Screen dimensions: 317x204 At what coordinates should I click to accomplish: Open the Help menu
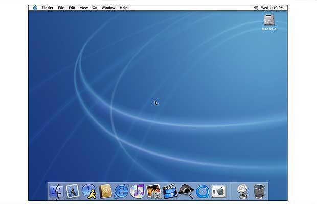click(124, 8)
